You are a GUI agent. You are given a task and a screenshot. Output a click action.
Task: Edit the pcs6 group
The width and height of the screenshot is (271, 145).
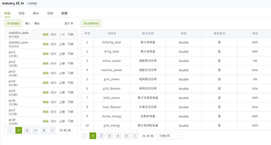pyautogui.click(x=46, y=102)
